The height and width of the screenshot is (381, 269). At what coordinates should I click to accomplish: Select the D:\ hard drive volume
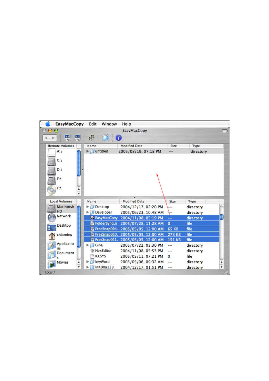coord(52,171)
